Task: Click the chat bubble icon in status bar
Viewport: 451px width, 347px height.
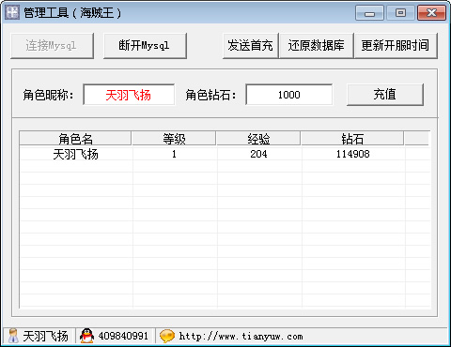Action: point(167,336)
